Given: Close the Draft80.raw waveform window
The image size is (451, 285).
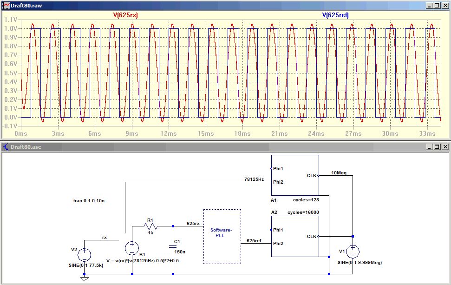Looking at the screenshot, I should [445, 5].
